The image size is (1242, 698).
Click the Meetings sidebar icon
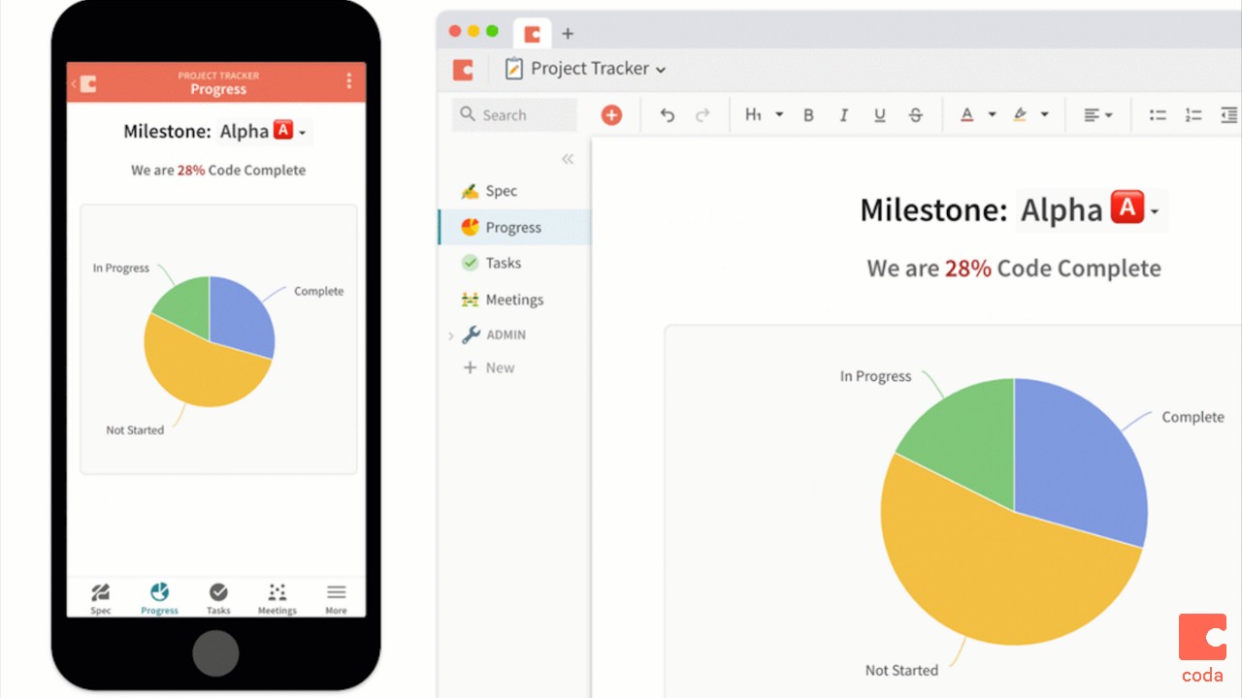point(471,299)
